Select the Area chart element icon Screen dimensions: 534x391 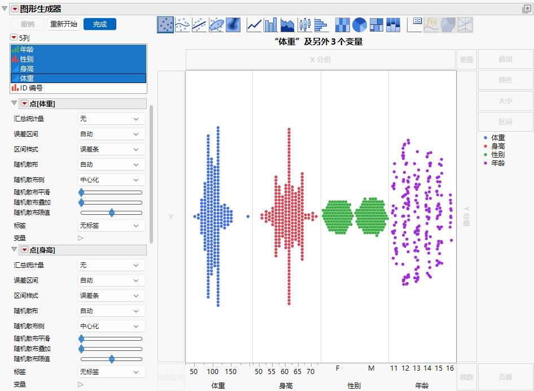pos(288,25)
